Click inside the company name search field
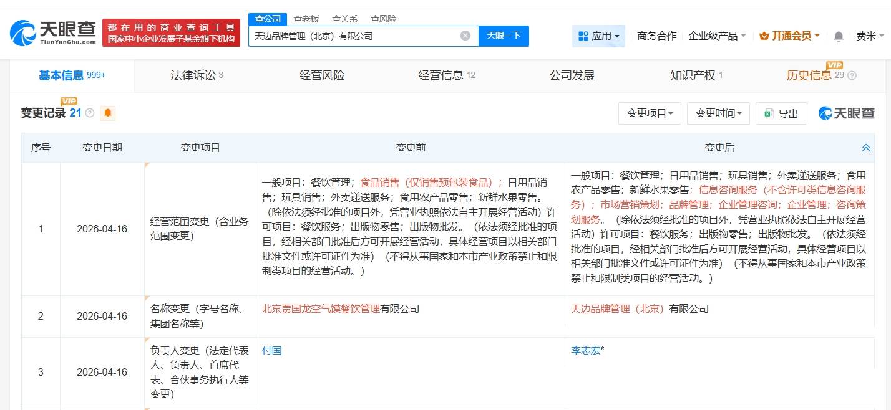 [356, 36]
